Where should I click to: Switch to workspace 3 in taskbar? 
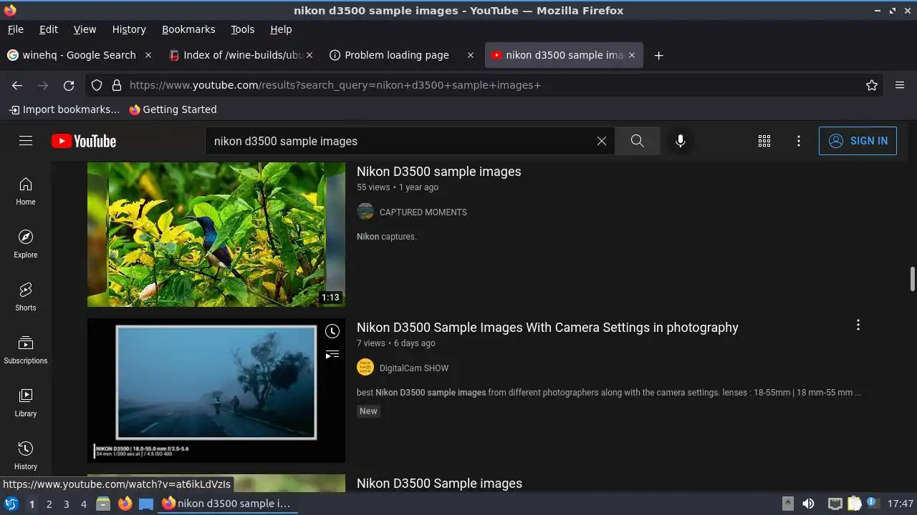click(x=66, y=504)
